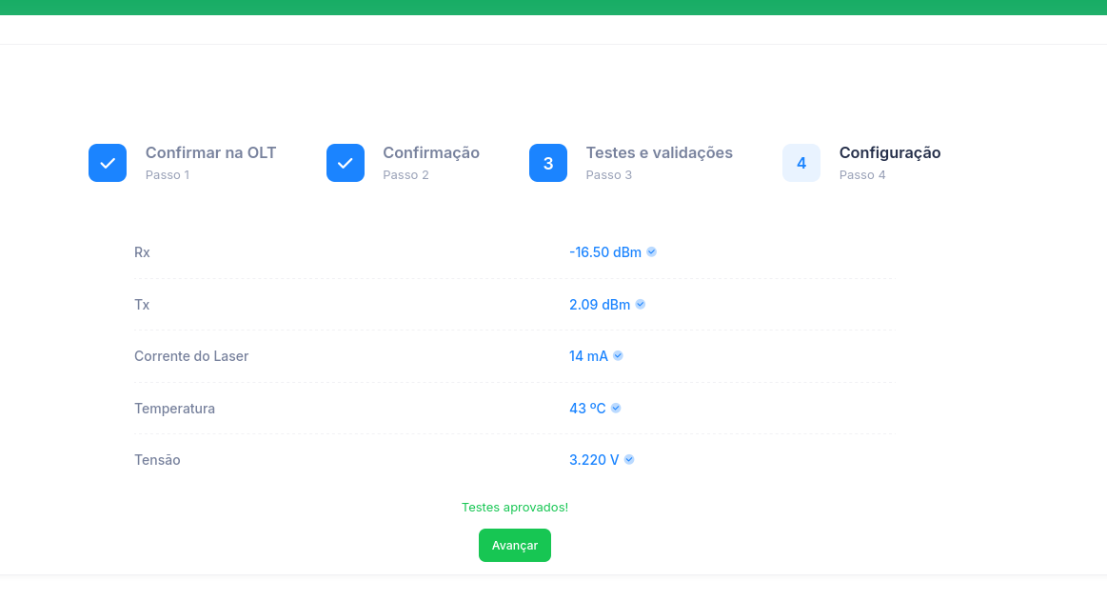
Task: Click the checkmark icon for Confirmar na OLT
Action: tap(108, 163)
